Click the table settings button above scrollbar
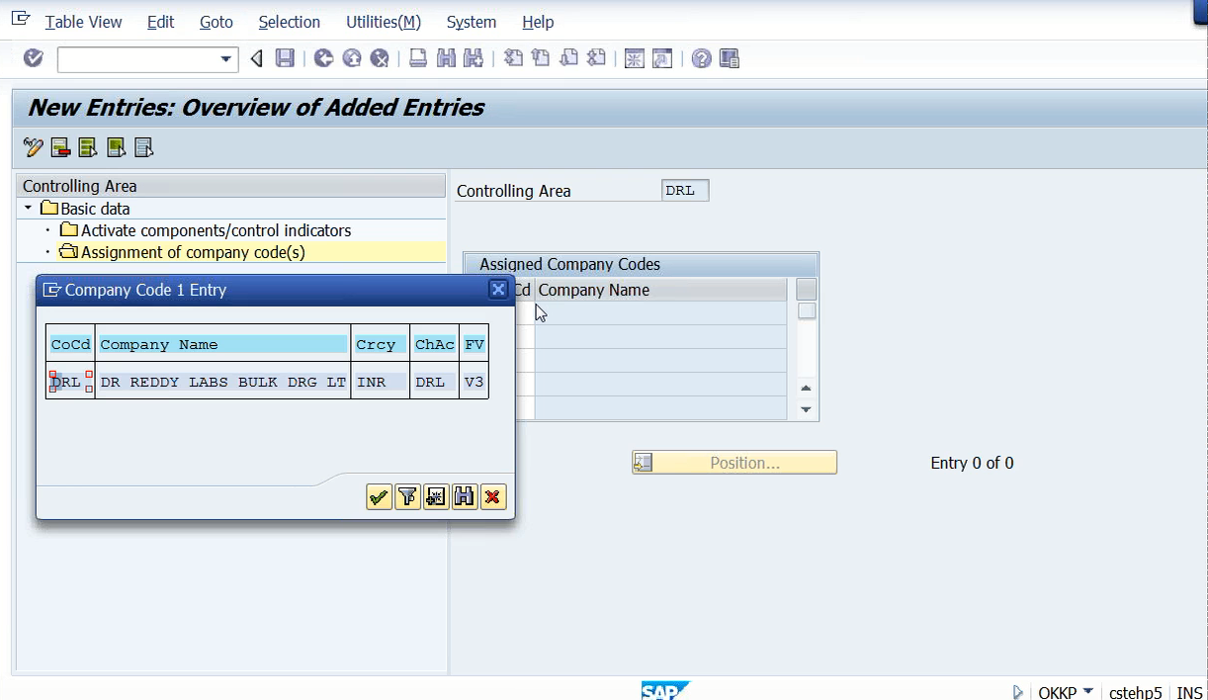Image resolution: width=1208 pixels, height=700 pixels. pyautogui.click(x=807, y=290)
